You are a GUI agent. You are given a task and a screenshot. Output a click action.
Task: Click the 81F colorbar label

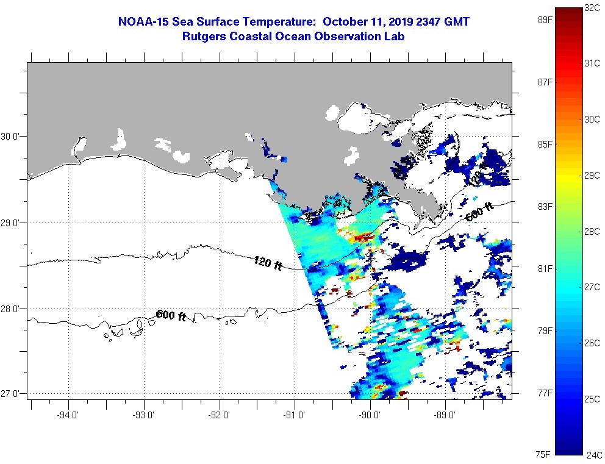coord(545,269)
